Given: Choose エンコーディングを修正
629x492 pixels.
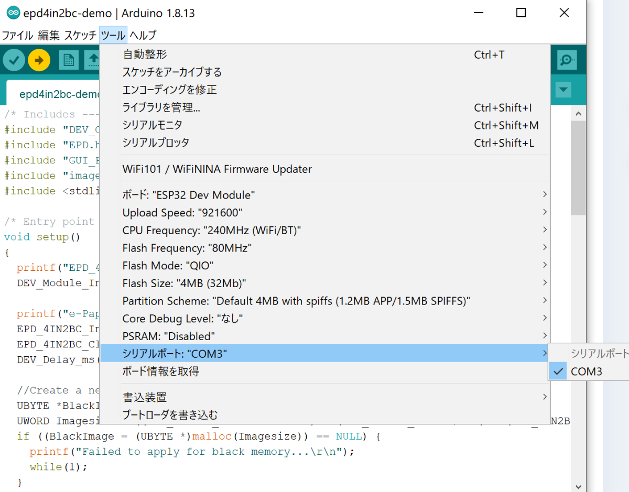Looking at the screenshot, I should click(x=324, y=90).
